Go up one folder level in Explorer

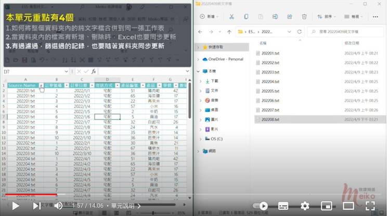[229, 32]
